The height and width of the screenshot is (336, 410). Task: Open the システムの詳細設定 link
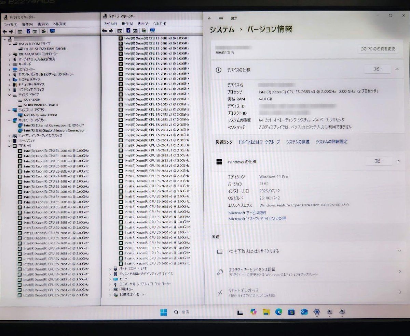(331, 142)
